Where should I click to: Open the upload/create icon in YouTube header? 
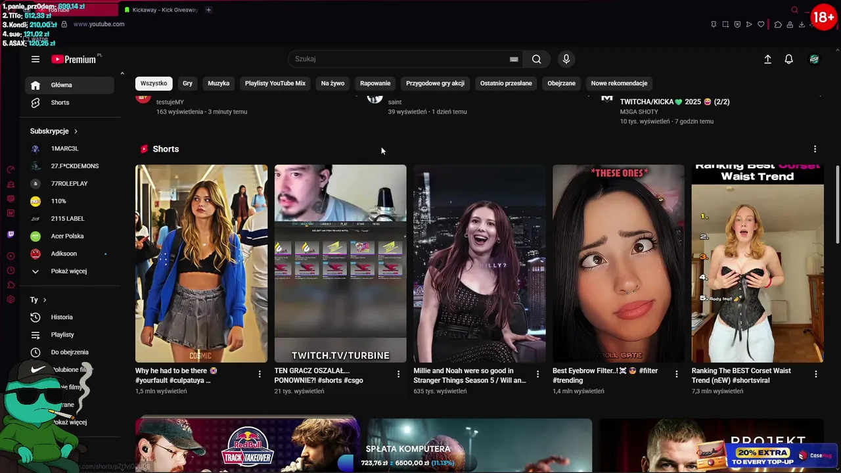tap(767, 59)
